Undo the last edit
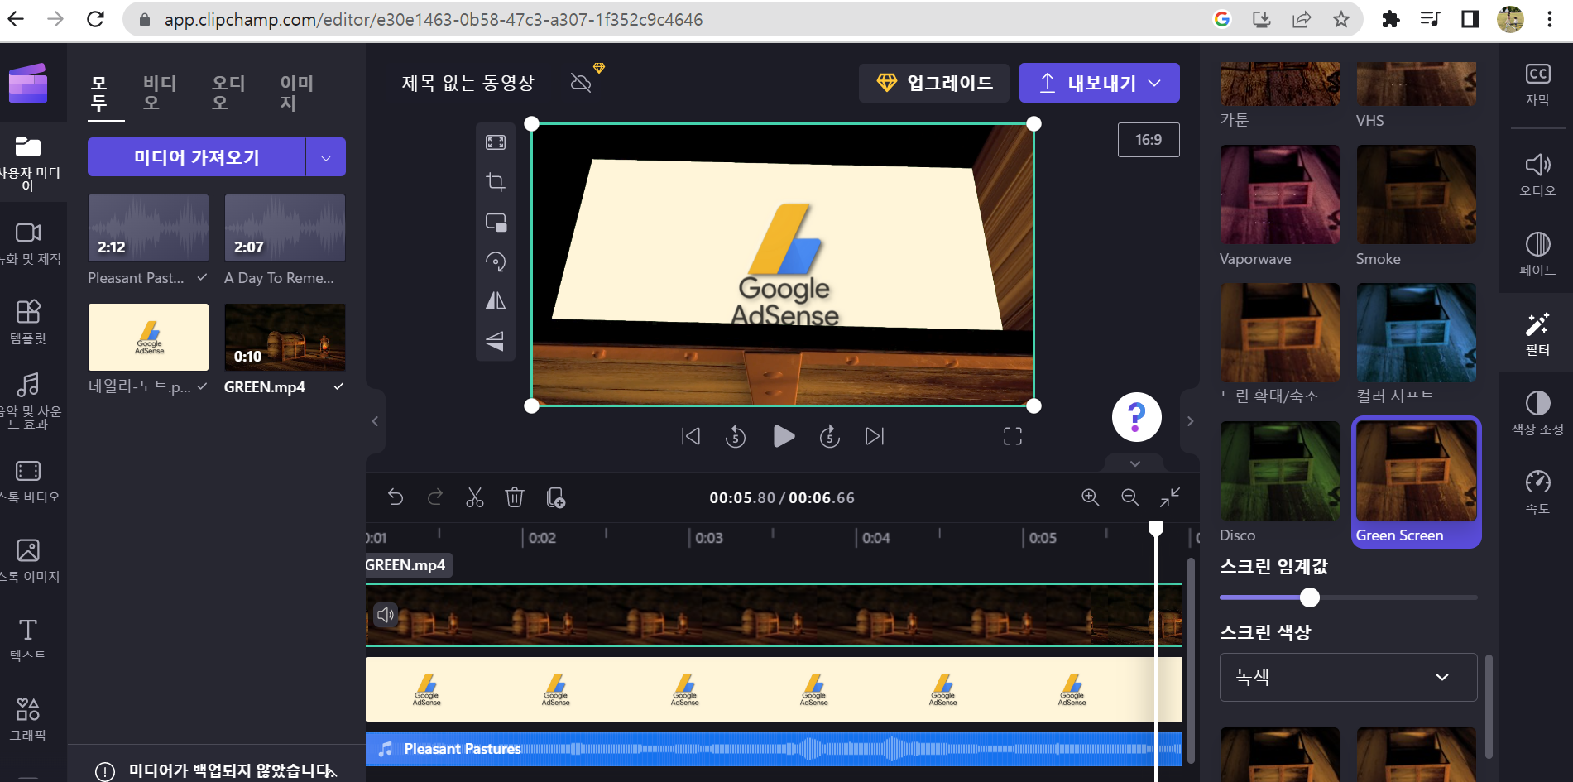 coord(396,497)
